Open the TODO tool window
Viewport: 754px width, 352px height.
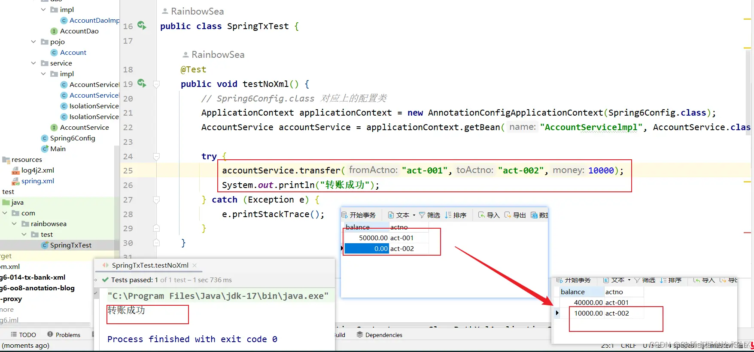click(x=24, y=335)
